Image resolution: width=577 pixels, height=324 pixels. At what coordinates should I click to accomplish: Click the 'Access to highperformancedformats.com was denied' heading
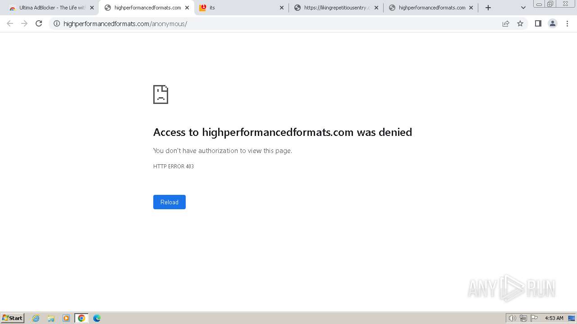[x=283, y=132]
